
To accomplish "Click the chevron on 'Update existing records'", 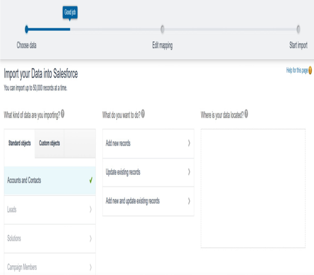I will click(x=189, y=172).
